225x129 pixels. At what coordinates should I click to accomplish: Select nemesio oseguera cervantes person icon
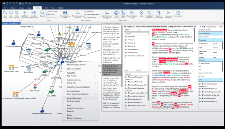point(42,110)
